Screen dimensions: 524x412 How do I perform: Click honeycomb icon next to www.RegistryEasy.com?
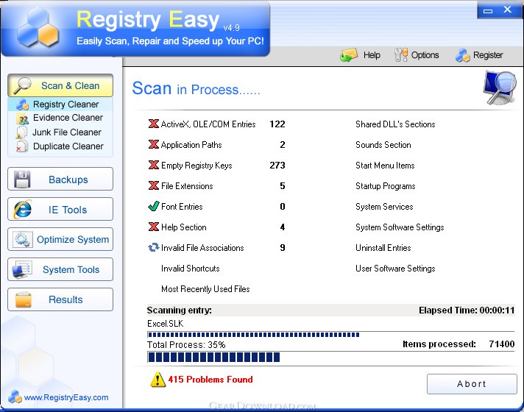pyautogui.click(x=15, y=397)
